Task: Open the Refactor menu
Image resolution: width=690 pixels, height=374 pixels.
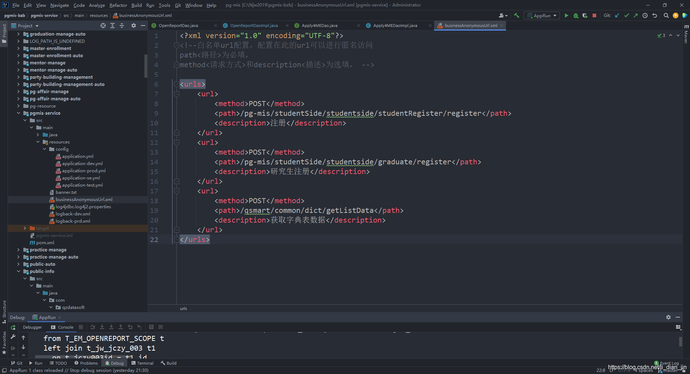Action: 118,5
